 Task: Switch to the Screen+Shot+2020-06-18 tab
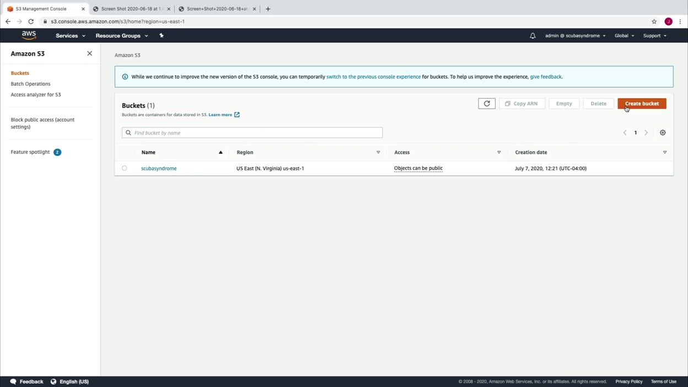218,9
